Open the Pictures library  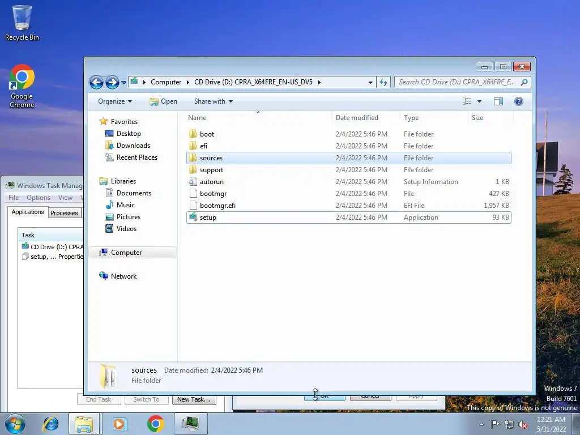tap(129, 217)
